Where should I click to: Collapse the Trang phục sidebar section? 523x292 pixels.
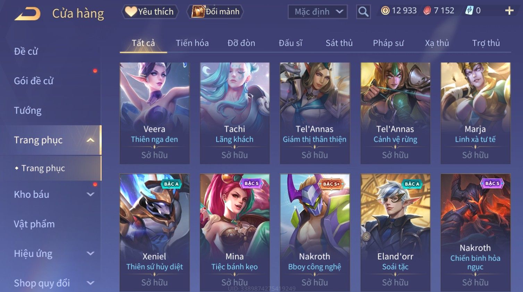tap(90, 140)
